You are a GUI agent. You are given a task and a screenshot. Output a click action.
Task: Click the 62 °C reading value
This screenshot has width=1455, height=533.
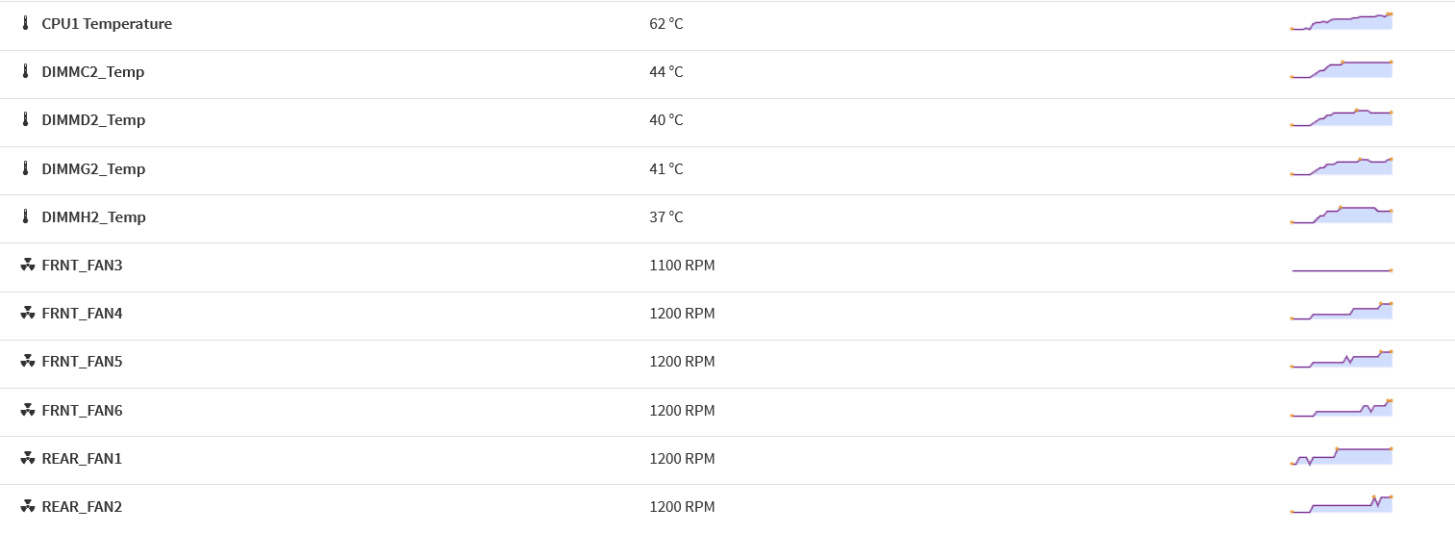click(666, 24)
